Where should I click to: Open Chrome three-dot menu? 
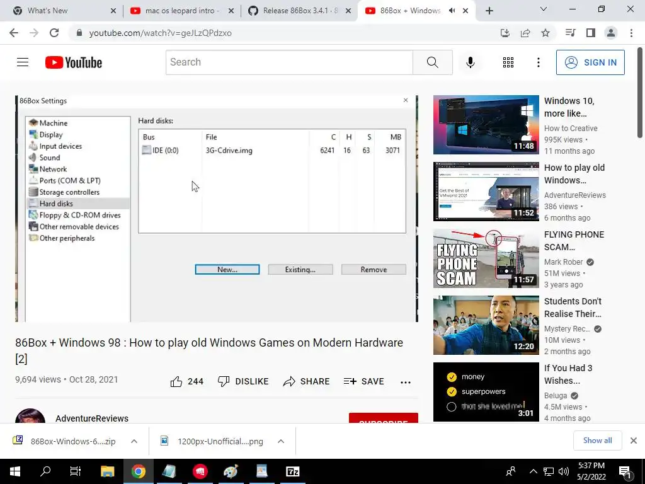631,33
